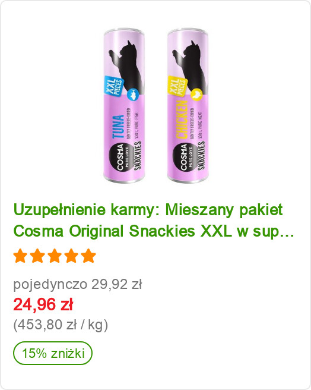
Task: Click the yellow XXL Pieces badge
Action: pos(177,87)
